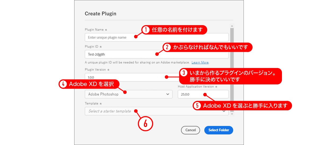Click the scroll up arrow of dialog scrollbar

pos(232,26)
